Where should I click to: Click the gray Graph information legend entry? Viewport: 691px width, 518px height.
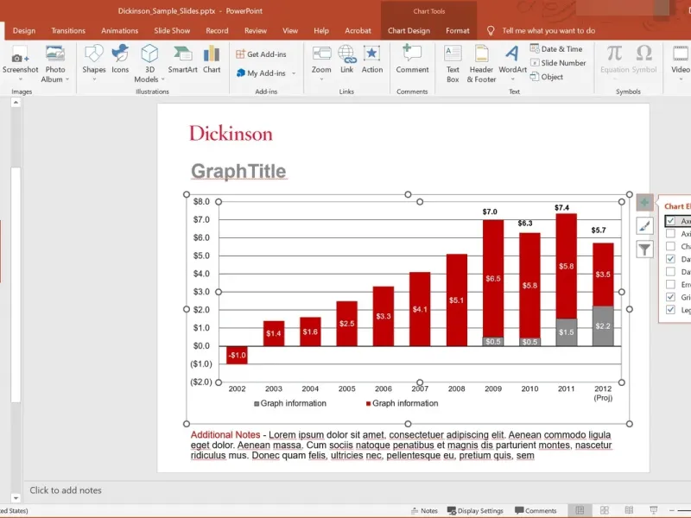click(x=290, y=403)
